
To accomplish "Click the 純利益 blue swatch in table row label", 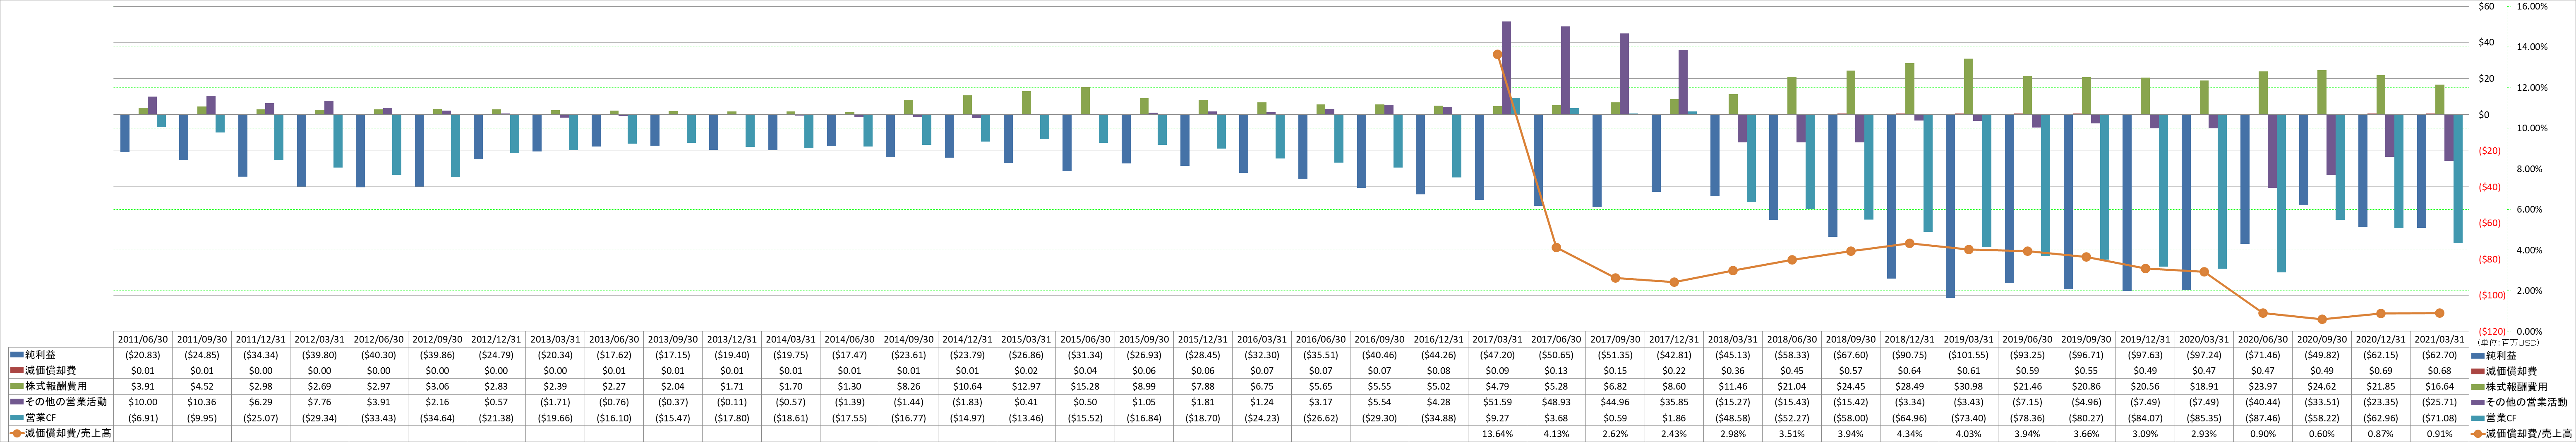I will (x=16, y=355).
